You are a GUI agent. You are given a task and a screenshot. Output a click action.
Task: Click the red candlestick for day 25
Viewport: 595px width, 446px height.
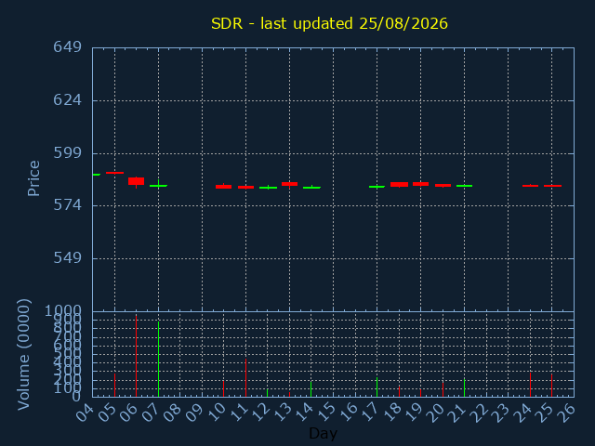click(552, 186)
